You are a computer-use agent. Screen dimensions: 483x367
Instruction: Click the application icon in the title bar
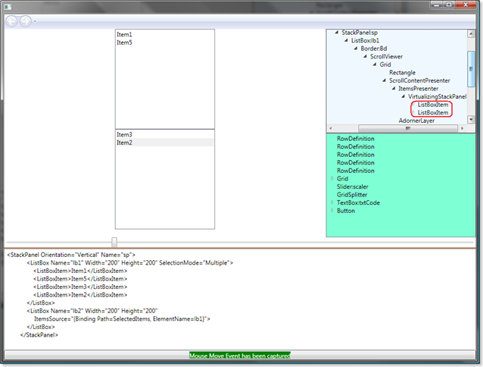point(8,7)
